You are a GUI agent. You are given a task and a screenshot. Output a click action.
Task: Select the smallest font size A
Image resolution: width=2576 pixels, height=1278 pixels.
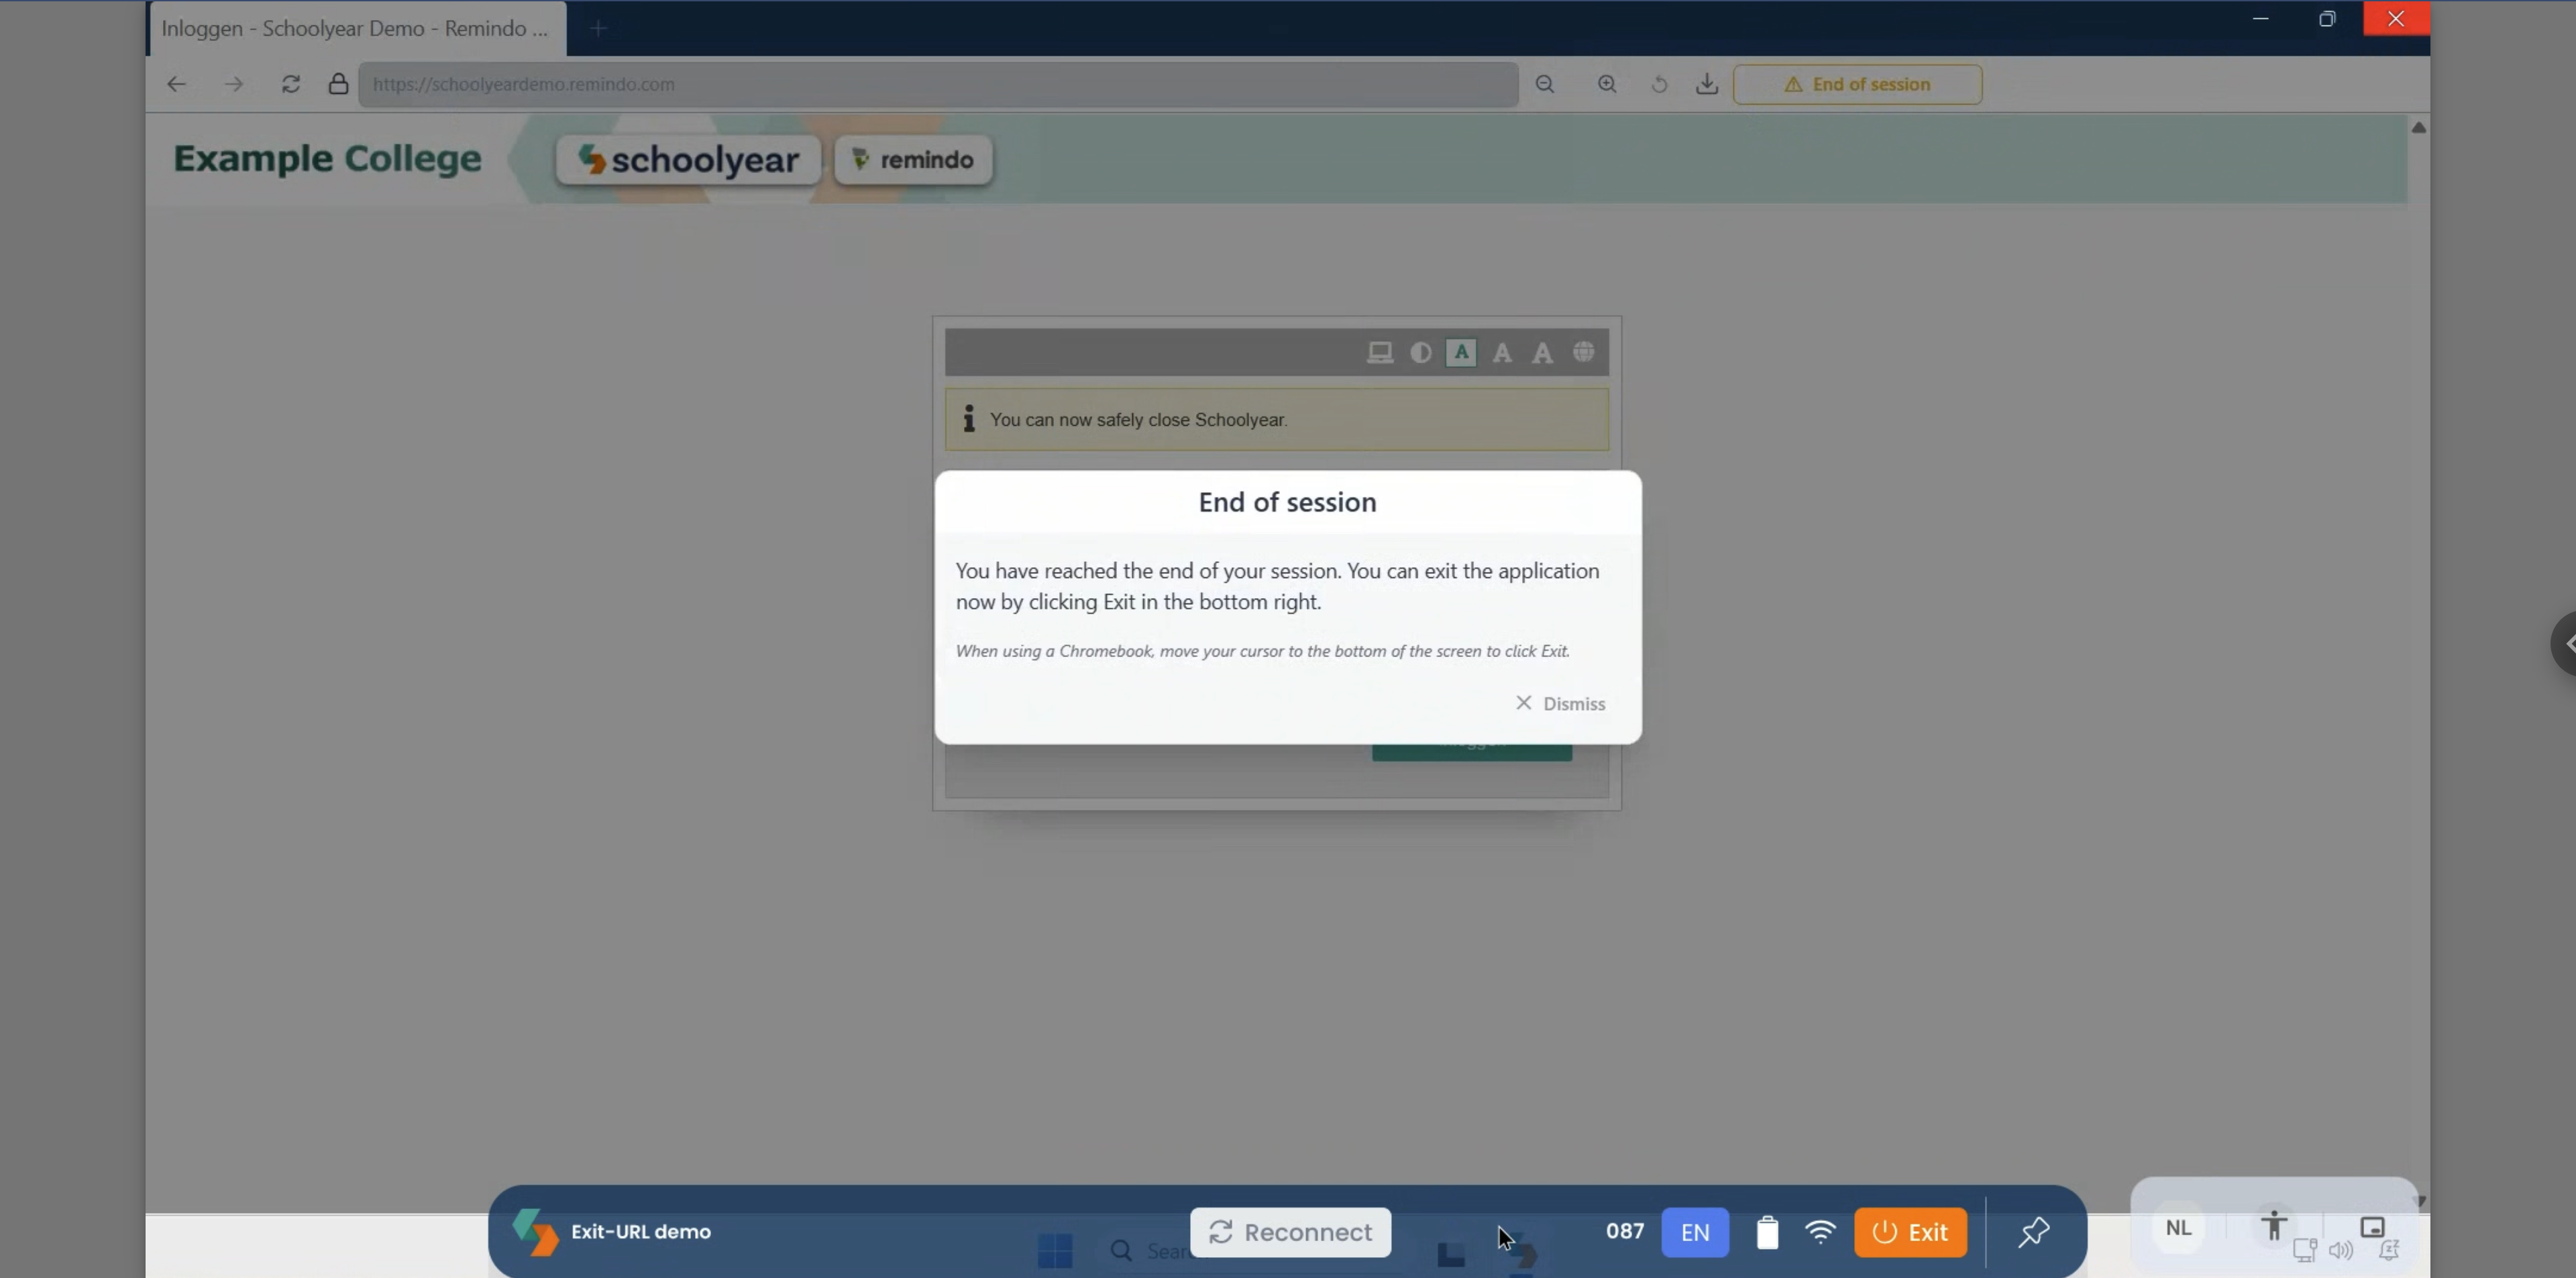1461,352
